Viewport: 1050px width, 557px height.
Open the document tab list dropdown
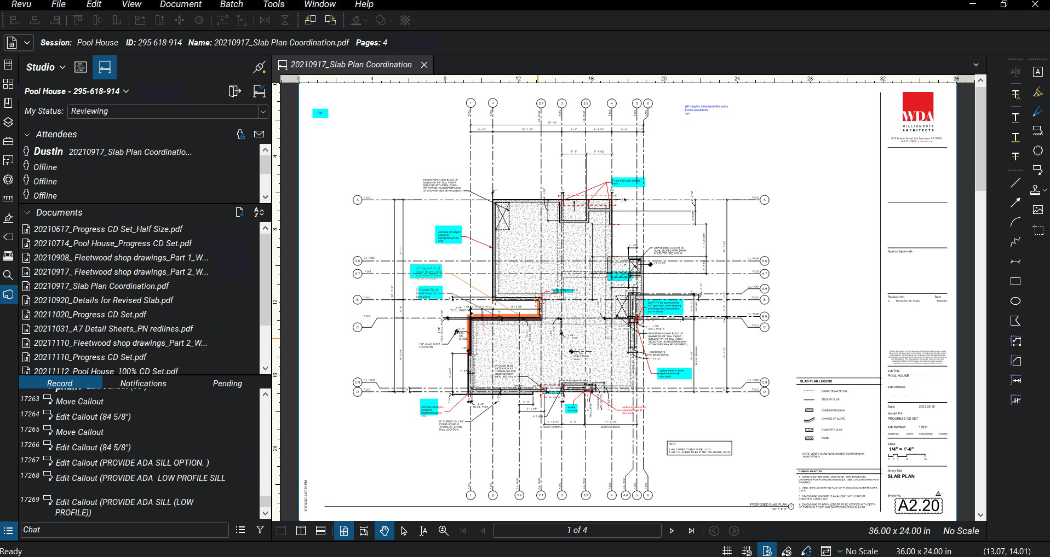pyautogui.click(x=976, y=65)
